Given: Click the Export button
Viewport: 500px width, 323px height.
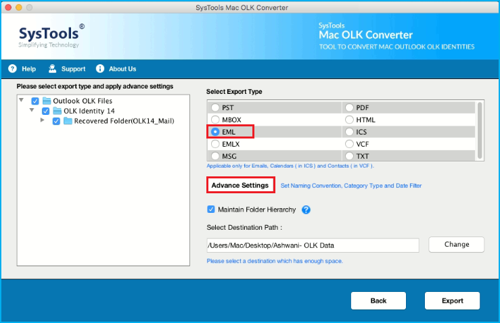Looking at the screenshot, I should (452, 301).
